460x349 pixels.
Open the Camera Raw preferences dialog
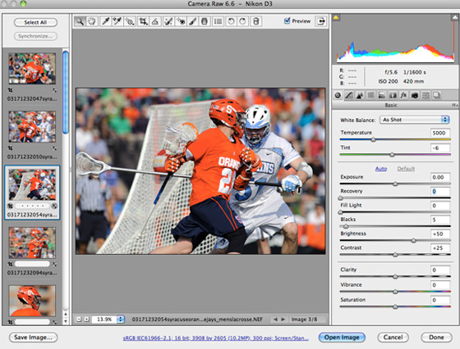point(218,21)
